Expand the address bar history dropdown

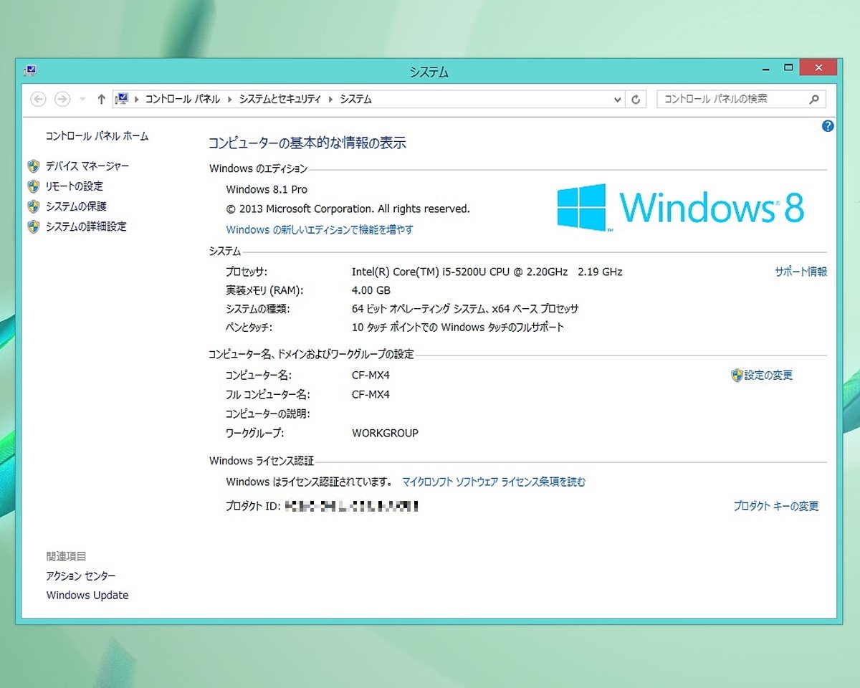tap(618, 100)
